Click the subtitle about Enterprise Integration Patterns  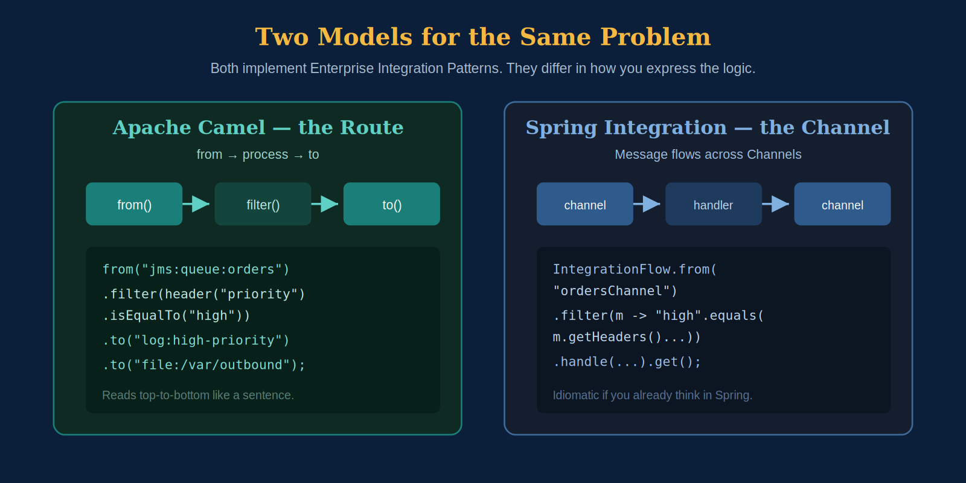point(483,68)
